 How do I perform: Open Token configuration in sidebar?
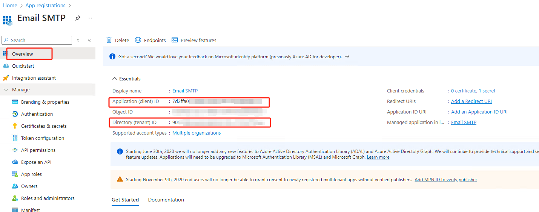click(x=42, y=138)
